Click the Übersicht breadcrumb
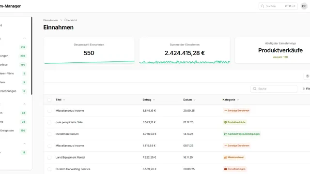 click(x=71, y=20)
